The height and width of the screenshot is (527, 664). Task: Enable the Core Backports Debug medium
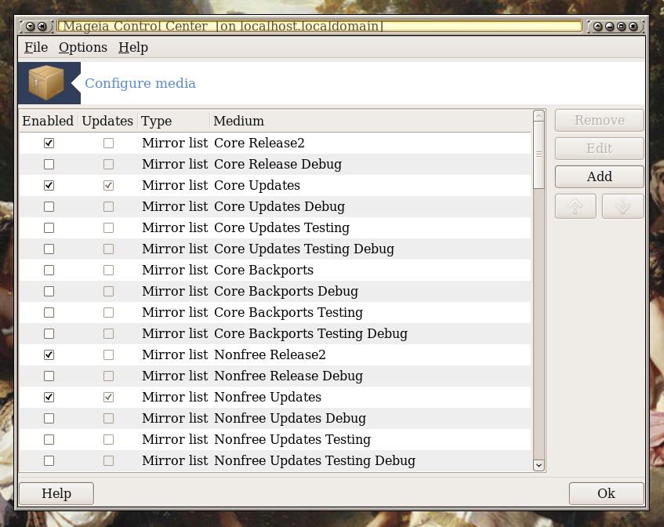[49, 292]
